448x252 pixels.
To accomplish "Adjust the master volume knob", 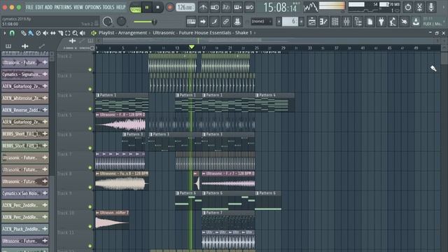I will pyautogui.click(x=107, y=22).
